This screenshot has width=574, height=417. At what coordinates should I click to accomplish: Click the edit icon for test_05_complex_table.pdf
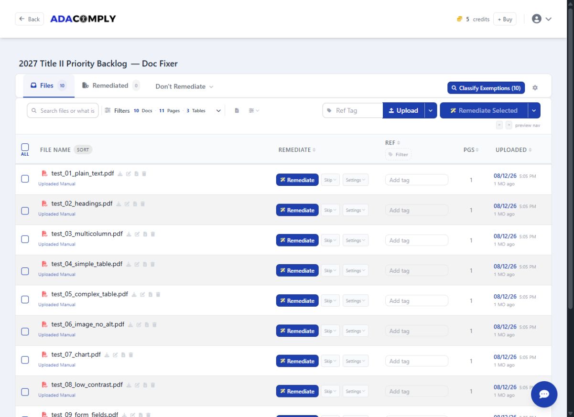142,295
